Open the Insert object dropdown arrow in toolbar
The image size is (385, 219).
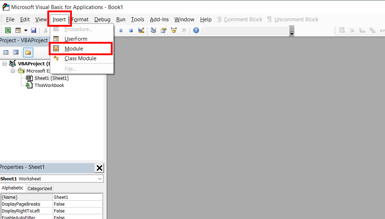tap(26, 30)
